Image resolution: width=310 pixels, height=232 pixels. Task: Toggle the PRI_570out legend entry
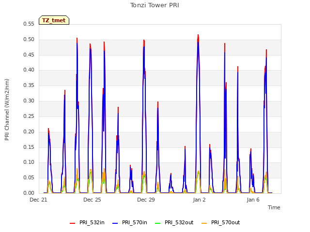pos(221,222)
